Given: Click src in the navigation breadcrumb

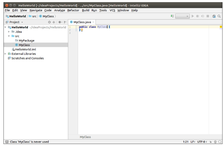Looking at the screenshot, I should [x=33, y=16].
